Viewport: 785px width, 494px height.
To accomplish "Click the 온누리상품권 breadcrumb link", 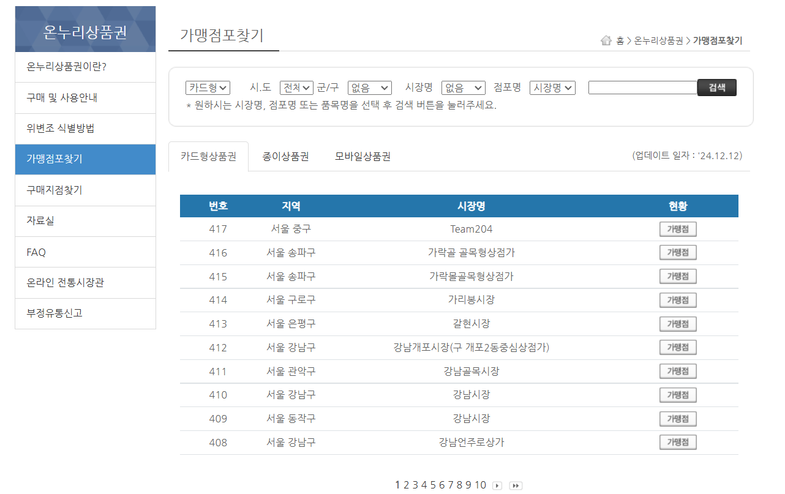I will 659,40.
